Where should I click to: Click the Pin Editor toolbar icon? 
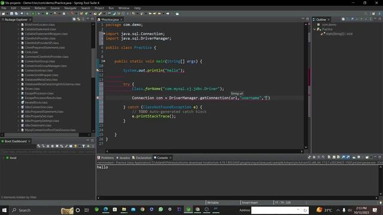tap(177, 14)
